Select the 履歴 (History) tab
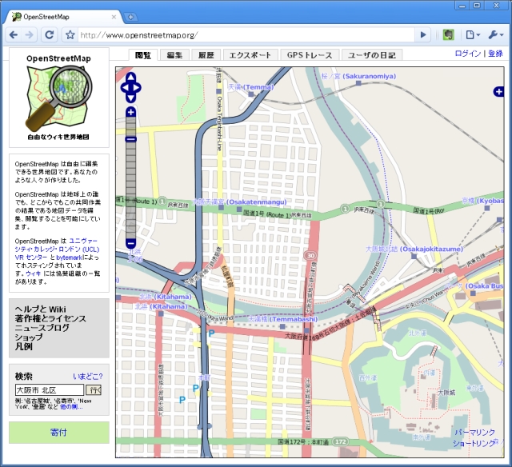The height and width of the screenshot is (467, 512). (206, 55)
